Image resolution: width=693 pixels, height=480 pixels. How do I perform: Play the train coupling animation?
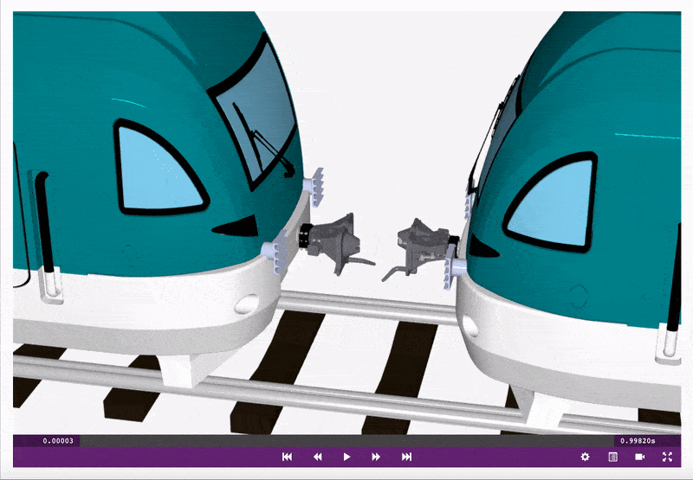[347, 457]
